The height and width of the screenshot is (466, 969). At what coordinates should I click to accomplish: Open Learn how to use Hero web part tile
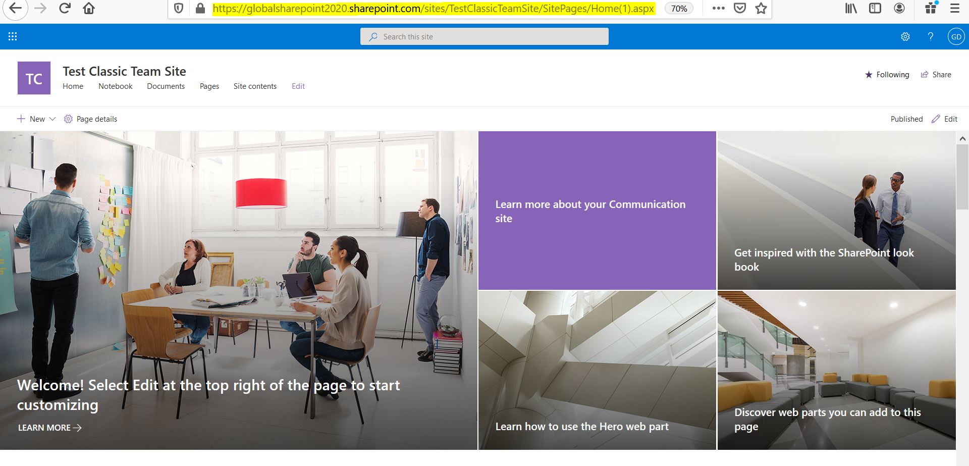point(597,370)
